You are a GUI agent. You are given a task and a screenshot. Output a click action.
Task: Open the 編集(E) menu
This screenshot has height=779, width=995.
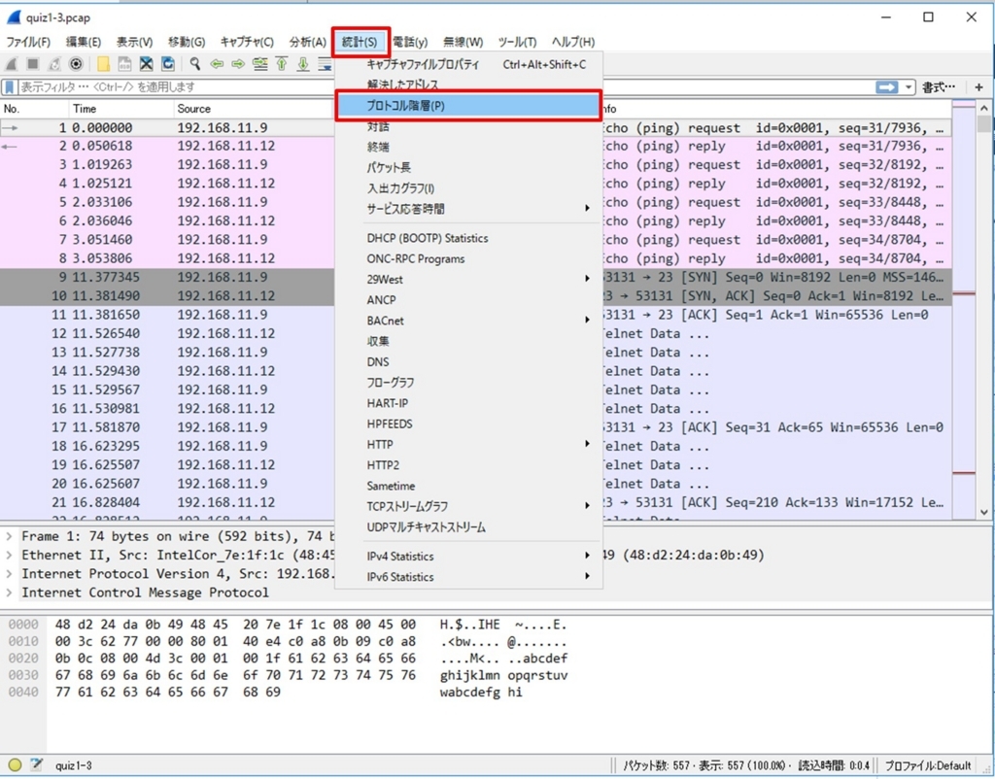[84, 42]
